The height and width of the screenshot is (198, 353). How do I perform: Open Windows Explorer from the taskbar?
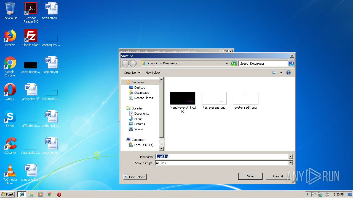[31, 194]
